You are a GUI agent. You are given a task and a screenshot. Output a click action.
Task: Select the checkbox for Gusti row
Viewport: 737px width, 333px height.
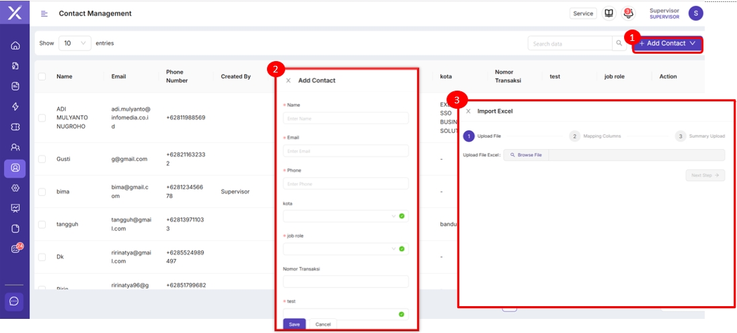click(x=42, y=159)
